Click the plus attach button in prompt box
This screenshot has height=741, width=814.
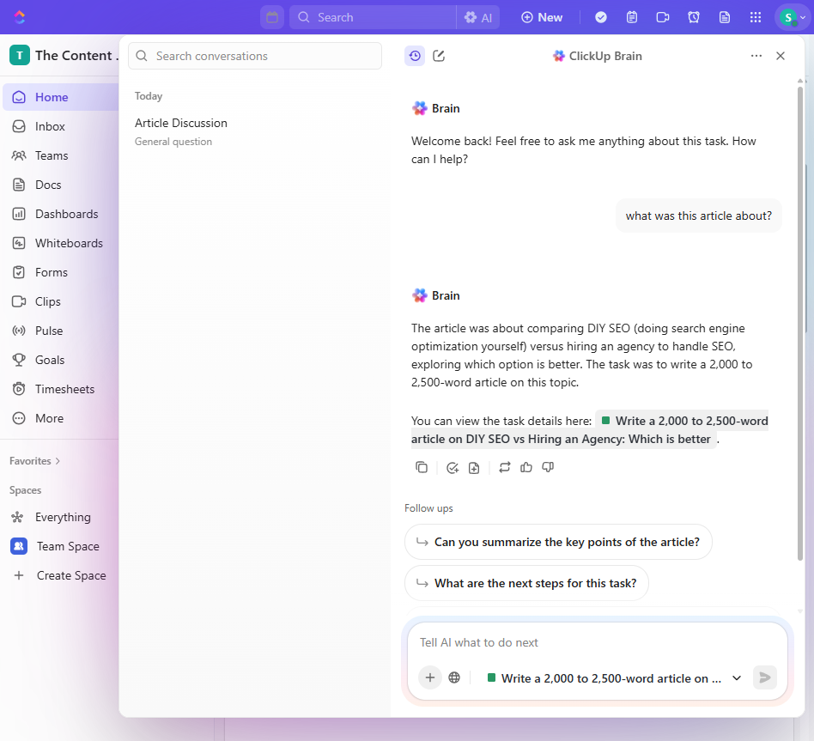430,677
